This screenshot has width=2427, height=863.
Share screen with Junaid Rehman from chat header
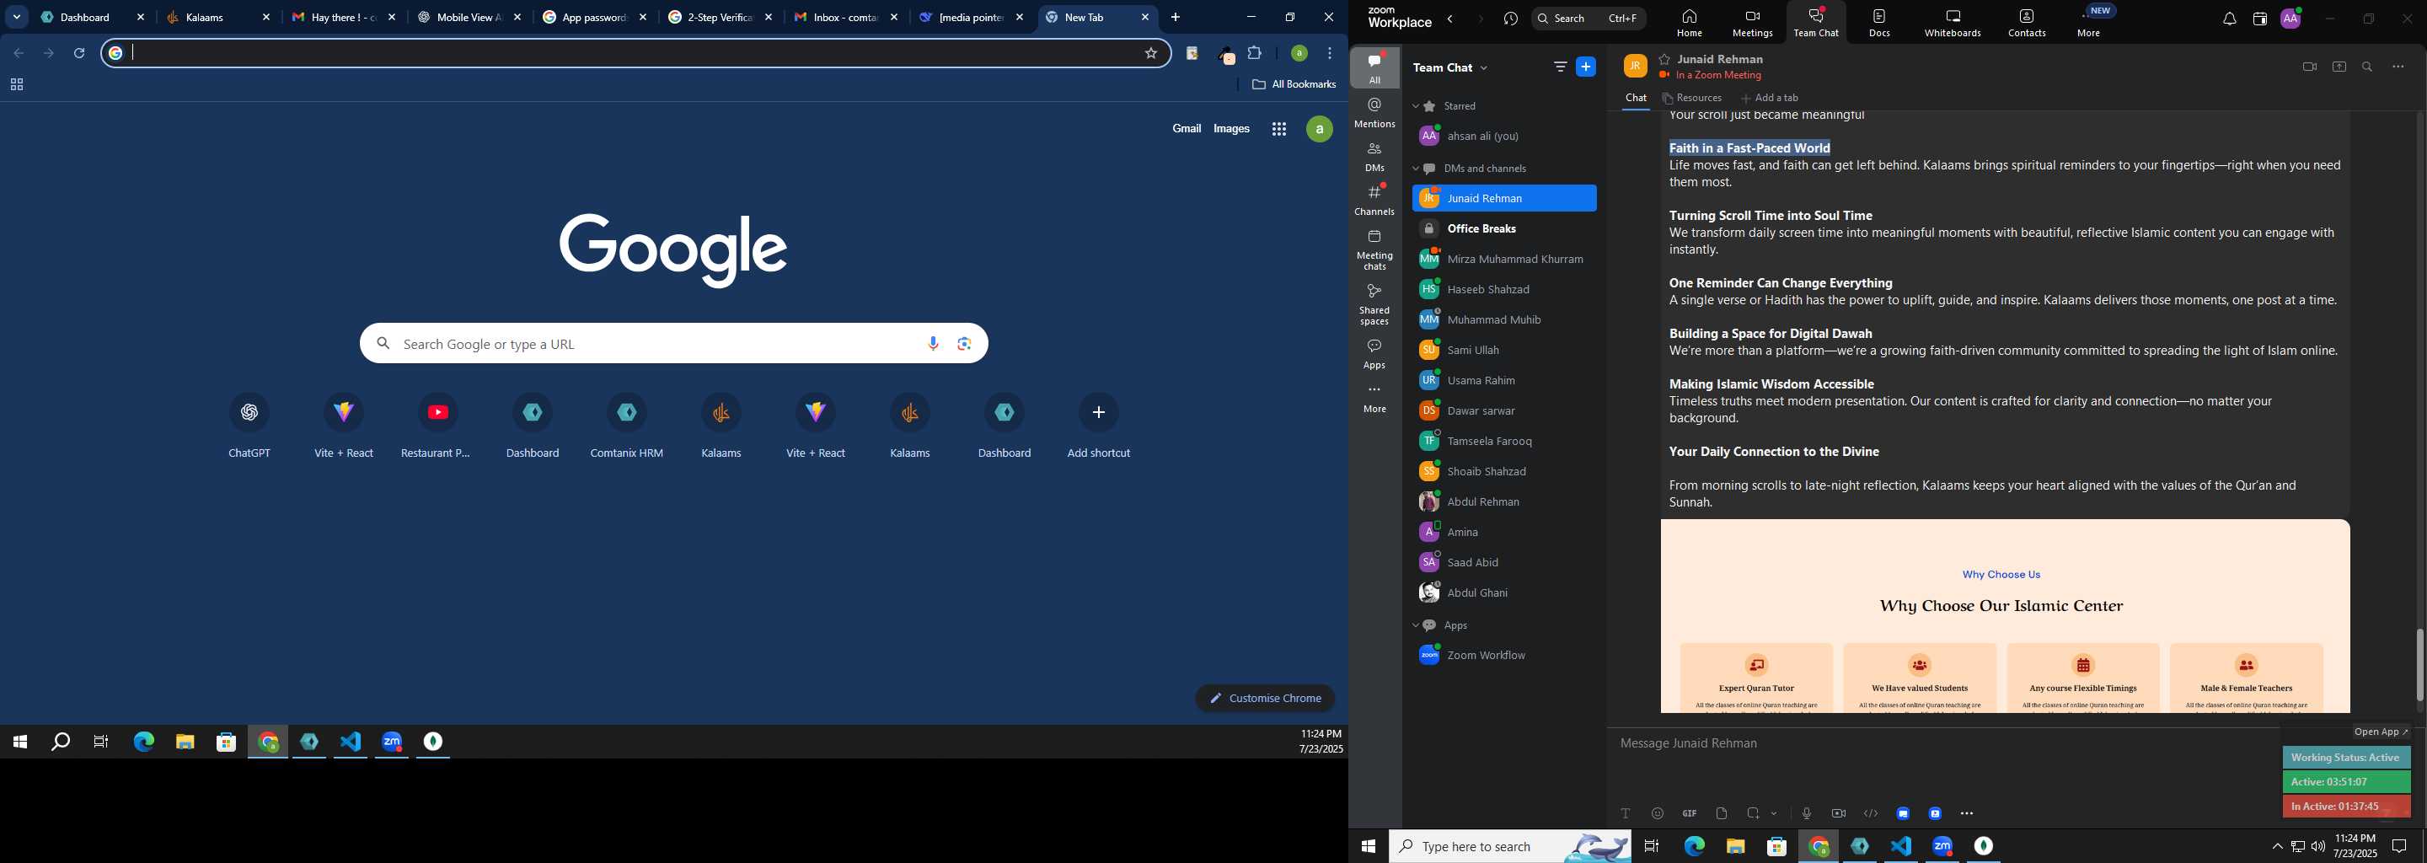(x=2339, y=67)
